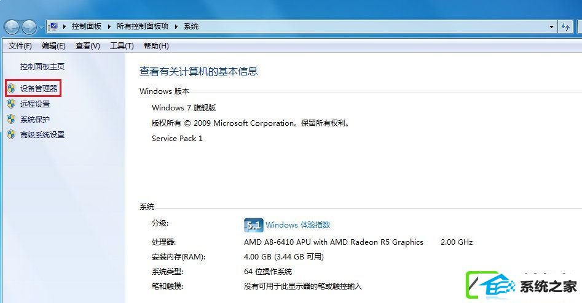
Task: Open 高级系统设置 link text
Action: tap(42, 135)
